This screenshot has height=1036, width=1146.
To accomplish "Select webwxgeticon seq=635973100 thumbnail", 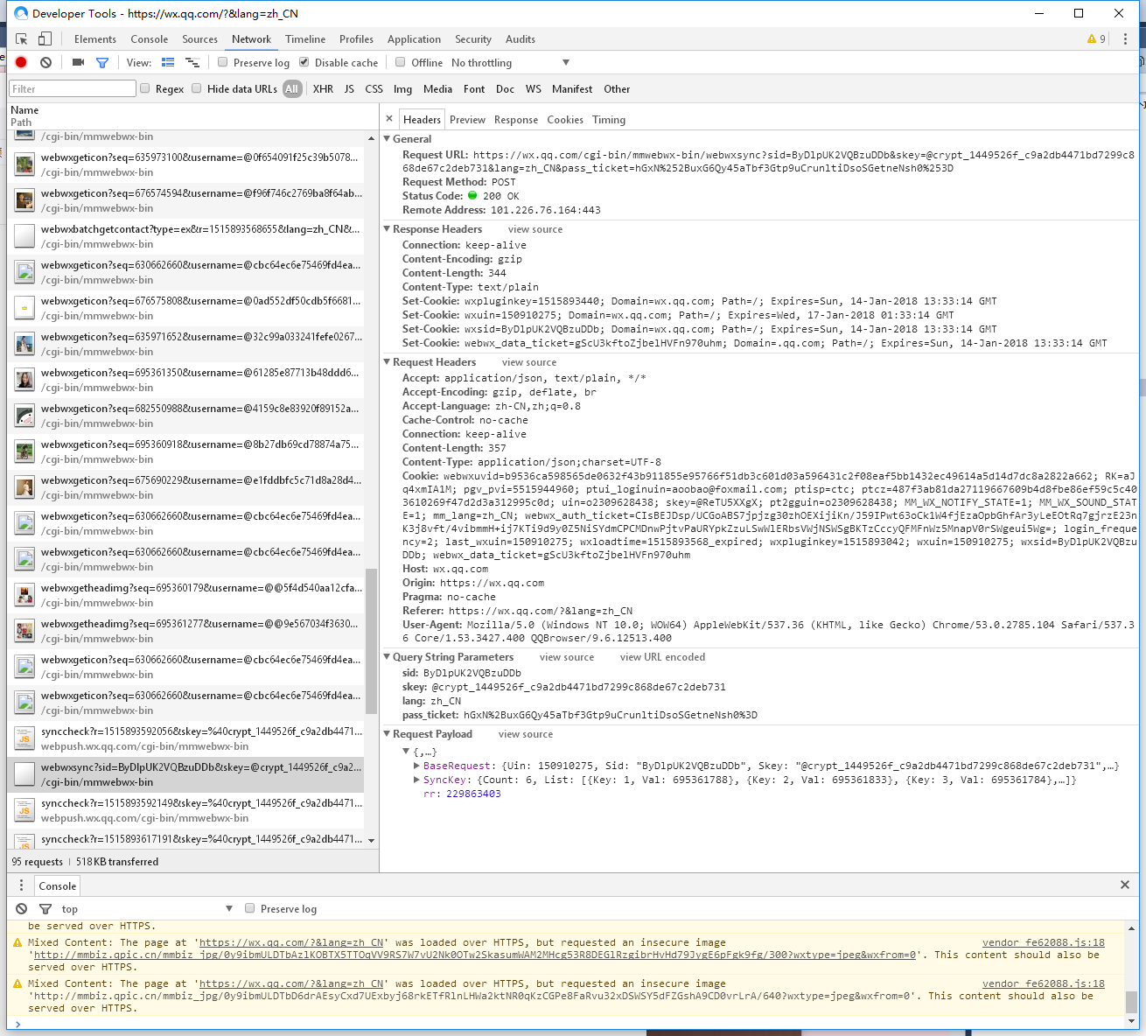I will 24,164.
